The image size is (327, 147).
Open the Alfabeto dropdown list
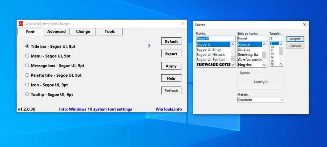coord(261,100)
